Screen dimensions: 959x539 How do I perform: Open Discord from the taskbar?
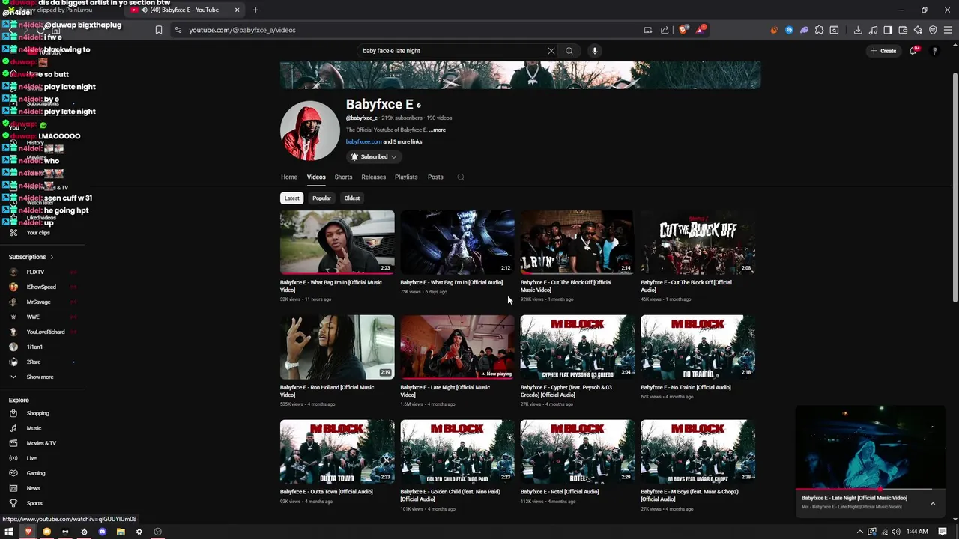[x=102, y=532]
